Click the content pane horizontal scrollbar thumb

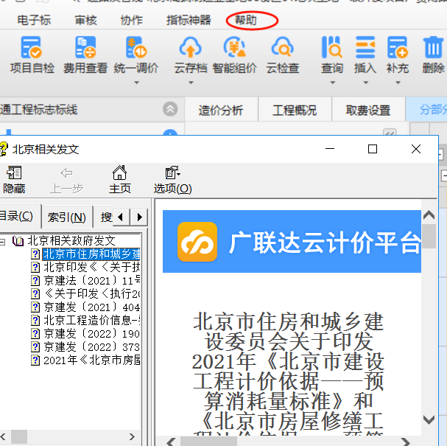coord(208,441)
